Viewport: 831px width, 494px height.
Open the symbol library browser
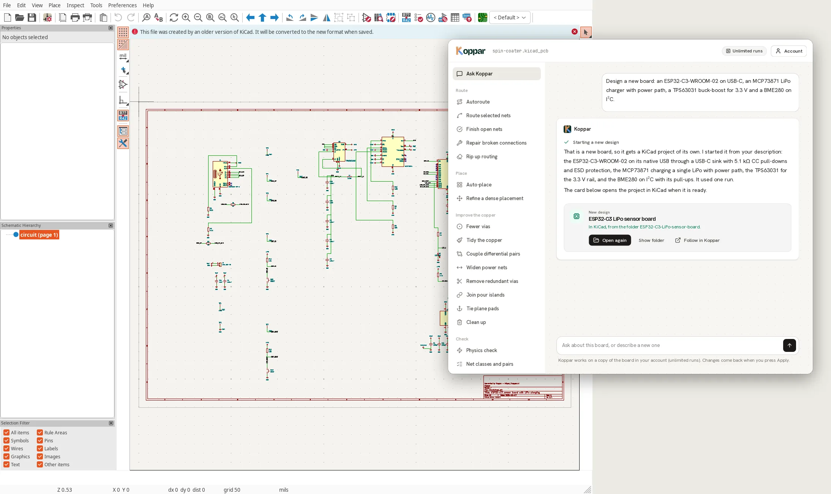pos(379,17)
